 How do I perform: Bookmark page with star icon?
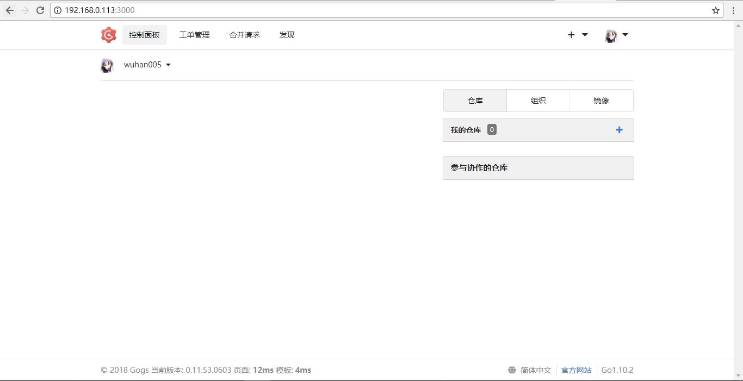pos(716,10)
